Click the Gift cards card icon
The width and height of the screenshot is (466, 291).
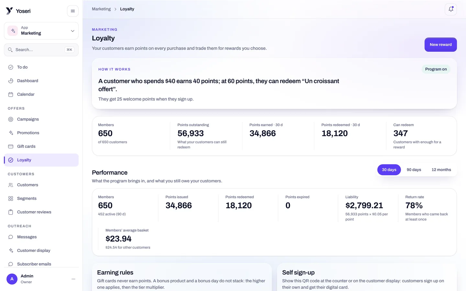(x=11, y=146)
